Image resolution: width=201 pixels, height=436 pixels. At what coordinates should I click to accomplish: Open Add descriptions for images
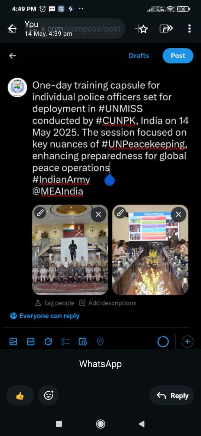[108, 303]
